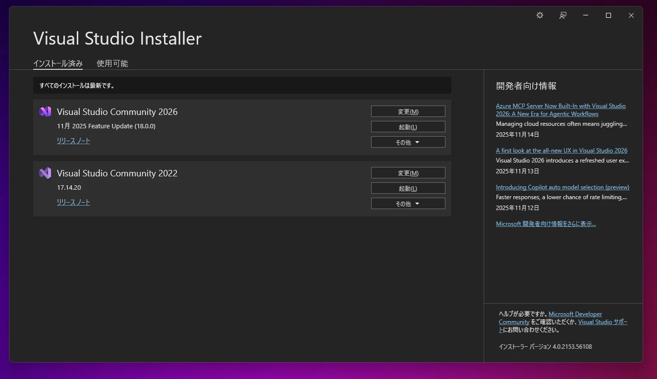This screenshot has height=379, width=657.
Task: Launch Visual Studio 2026 with the 起動 button
Action: coord(408,126)
